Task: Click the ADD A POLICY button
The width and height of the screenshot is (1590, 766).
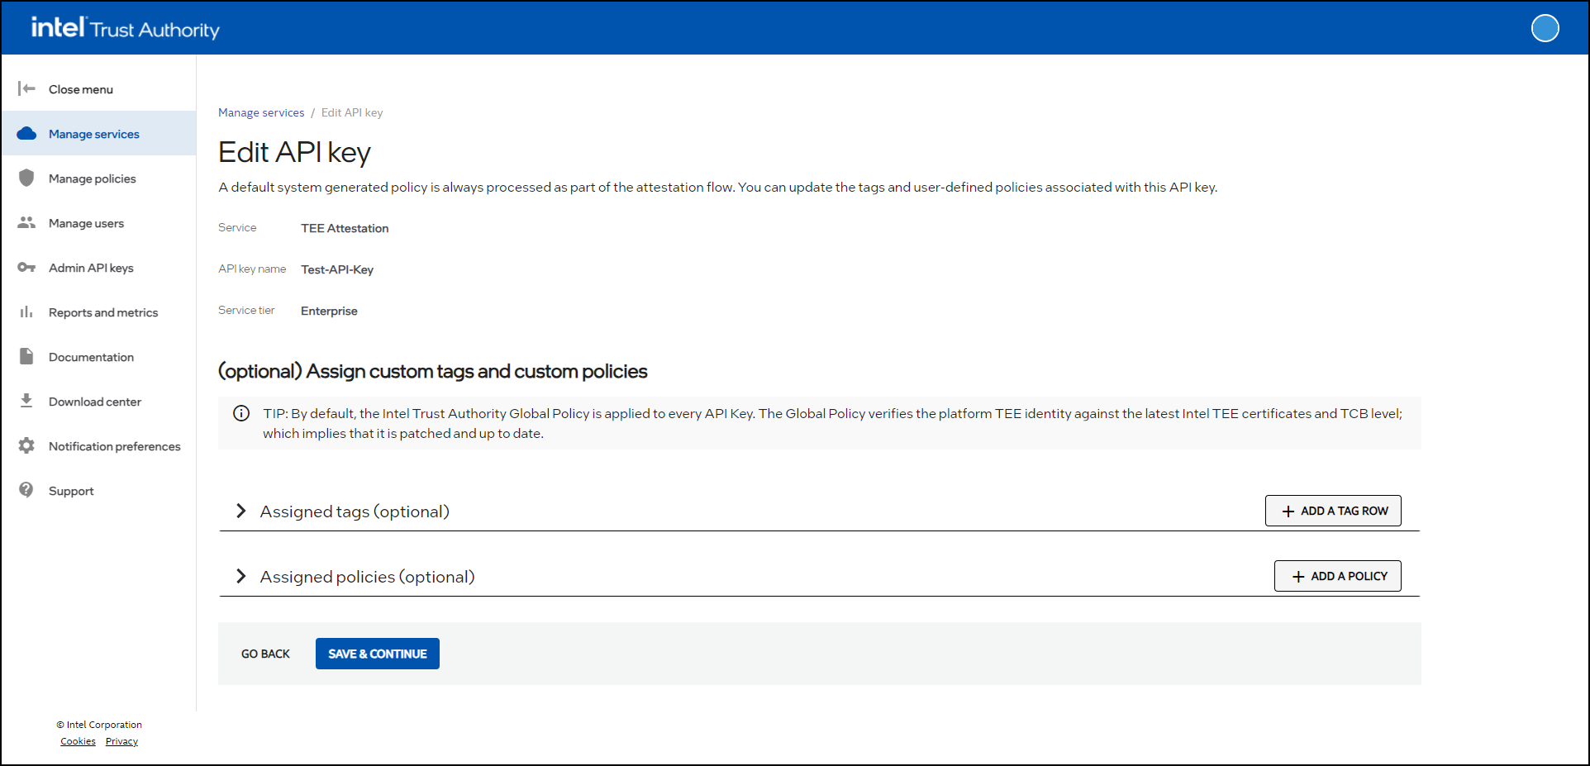Action: 1338,576
